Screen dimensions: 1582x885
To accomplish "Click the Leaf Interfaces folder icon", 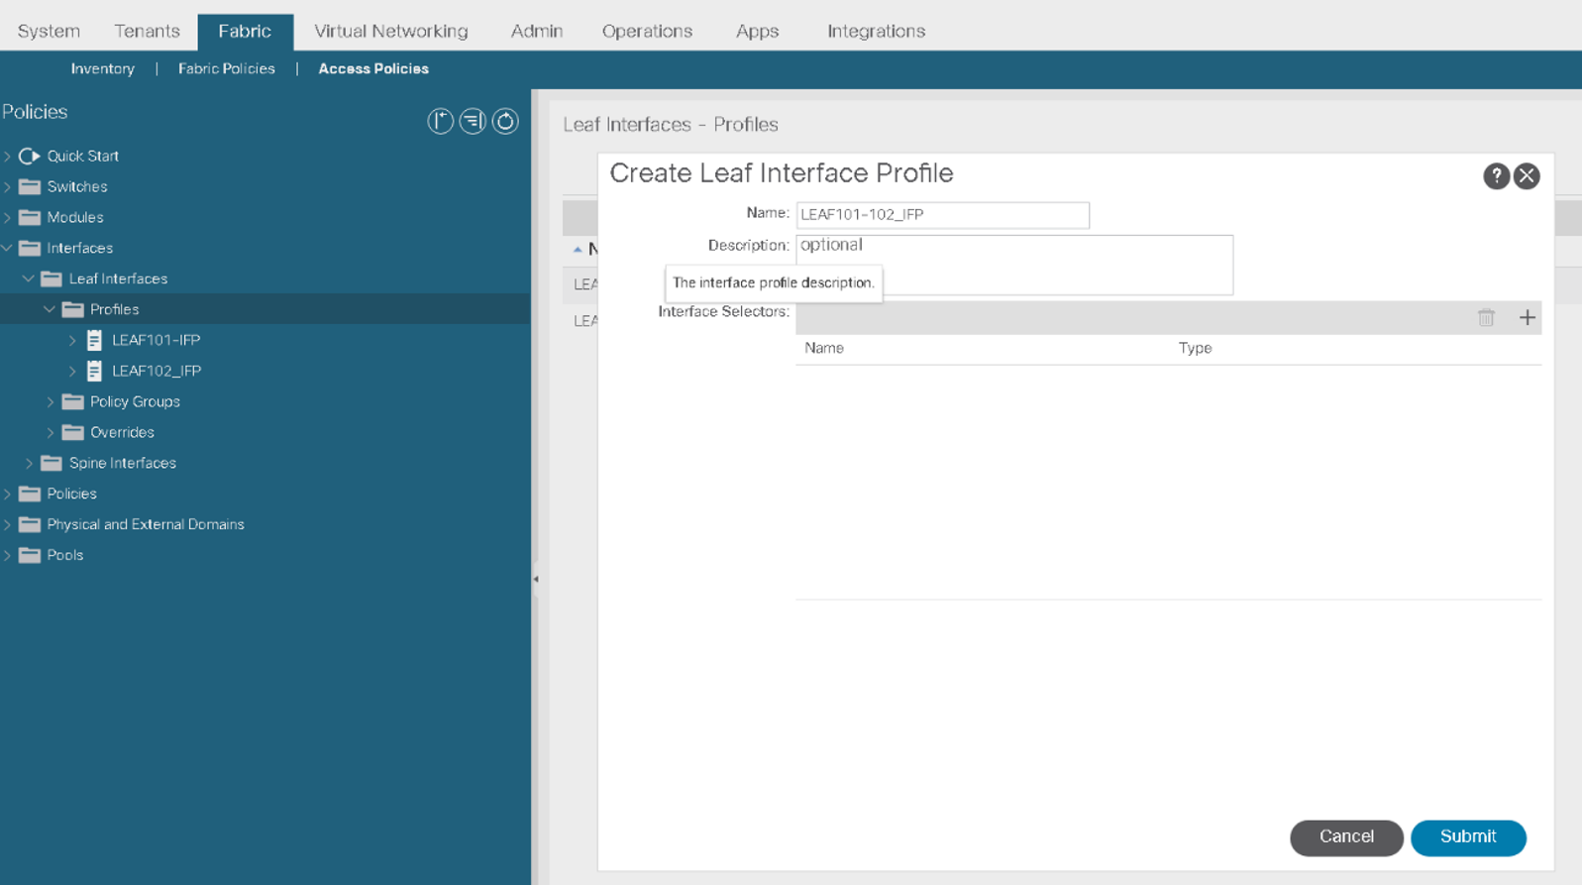I will tap(52, 278).
